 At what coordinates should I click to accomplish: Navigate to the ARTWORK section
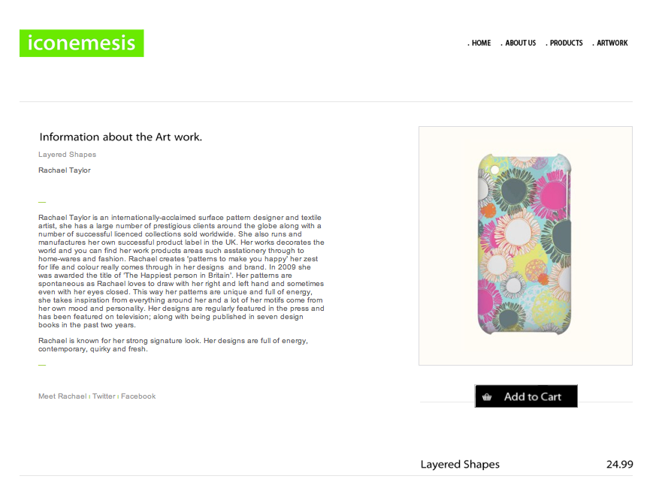coord(610,43)
